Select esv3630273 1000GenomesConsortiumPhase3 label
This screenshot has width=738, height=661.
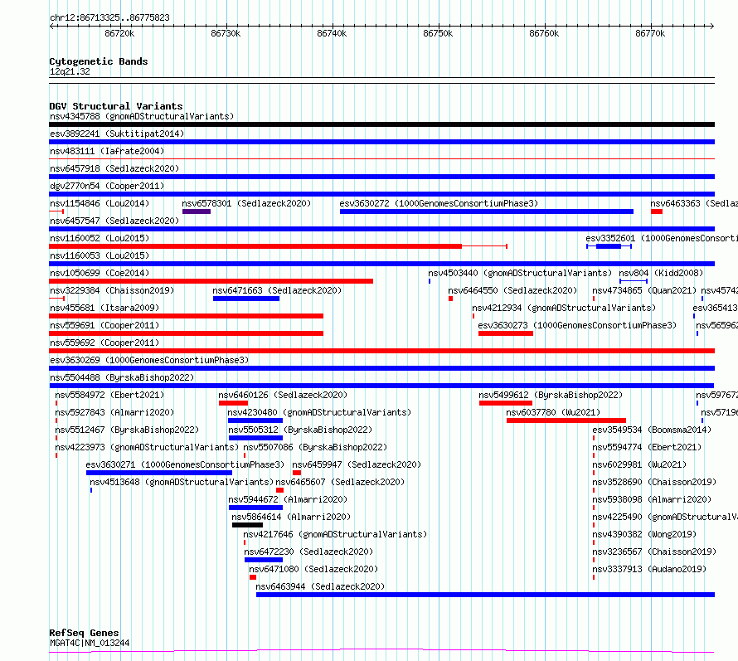[577, 325]
